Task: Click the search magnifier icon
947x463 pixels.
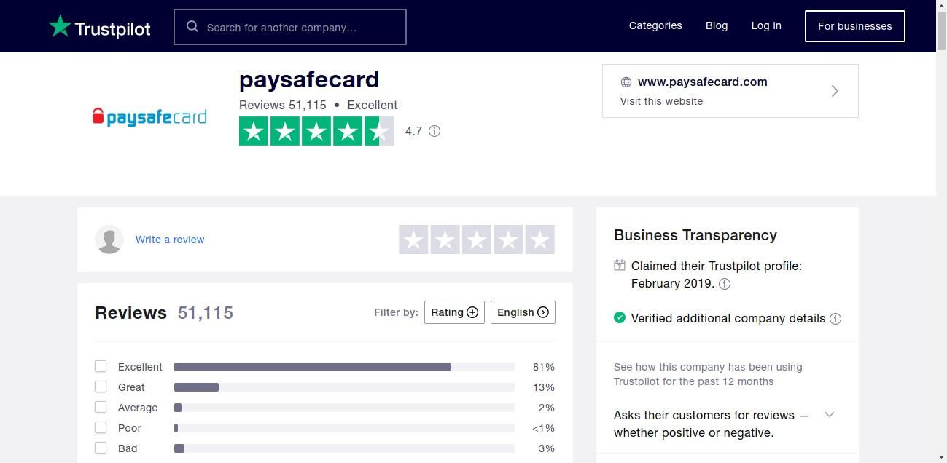Action: [192, 26]
